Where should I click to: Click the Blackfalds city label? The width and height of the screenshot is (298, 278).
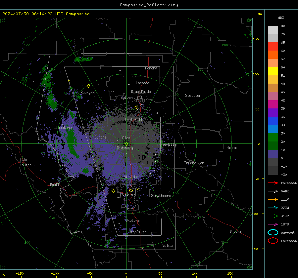click(x=141, y=92)
